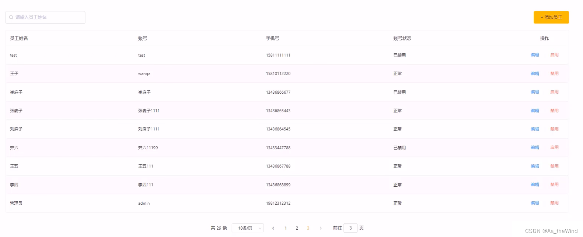Disable the 张麦子 account
Viewport: 583px width, 237px height.
tap(554, 111)
